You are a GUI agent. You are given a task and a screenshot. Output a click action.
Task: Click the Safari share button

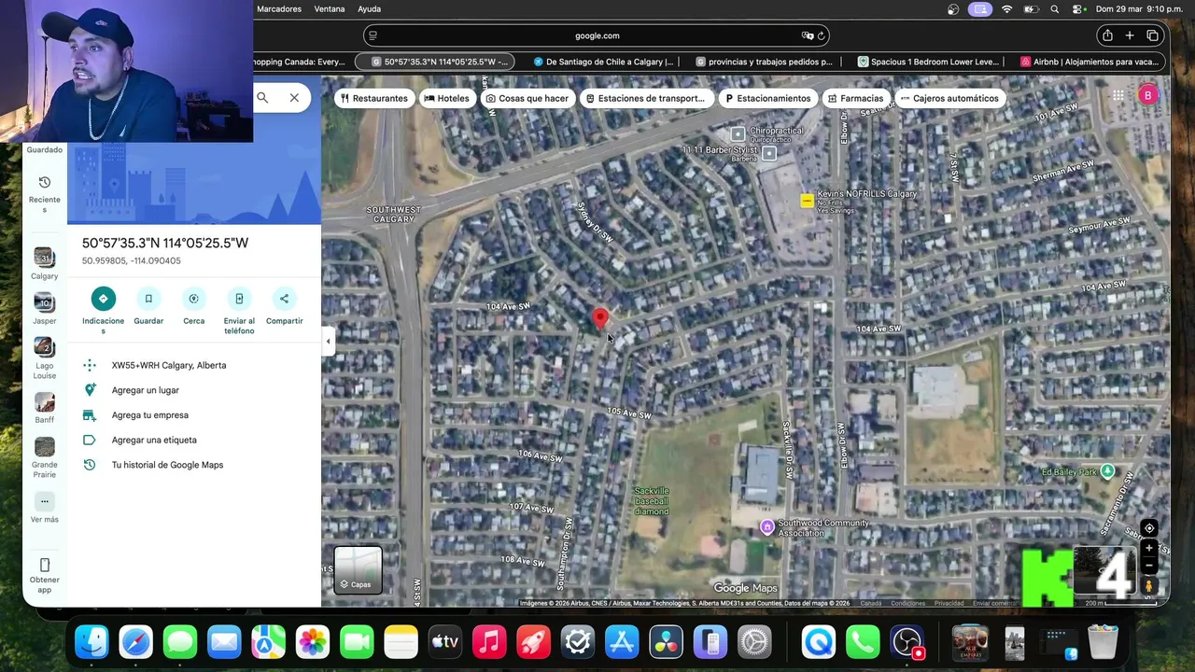[x=1107, y=35]
